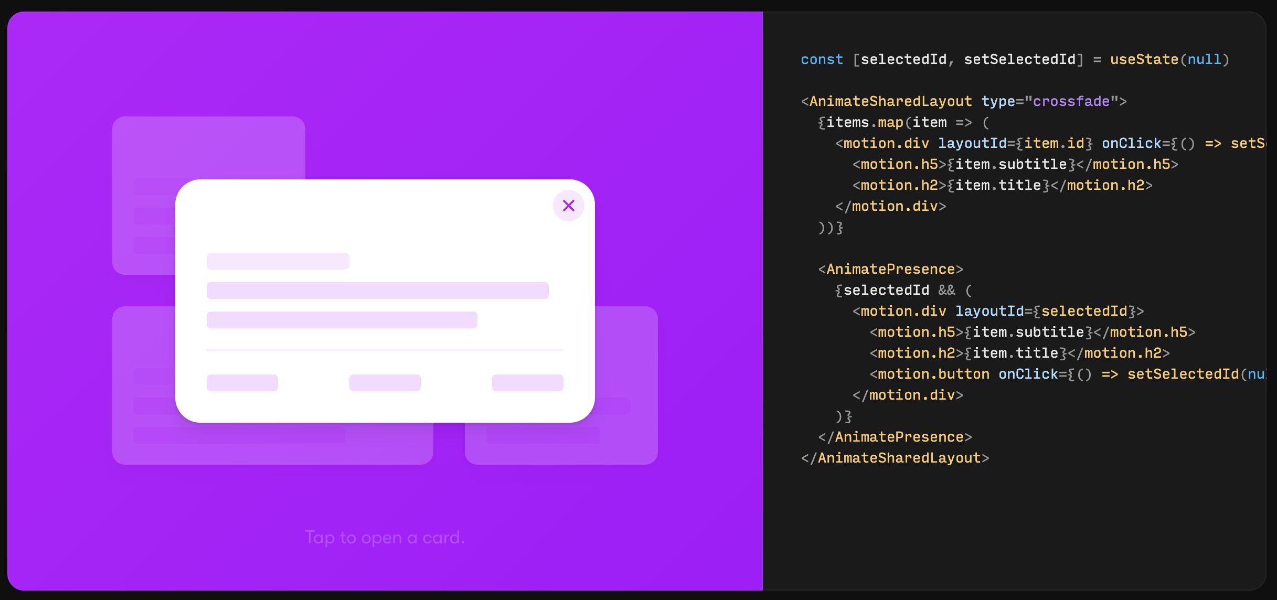Click the medium-width third placeholder bar in the modal
1277x600 pixels.
tap(342, 320)
